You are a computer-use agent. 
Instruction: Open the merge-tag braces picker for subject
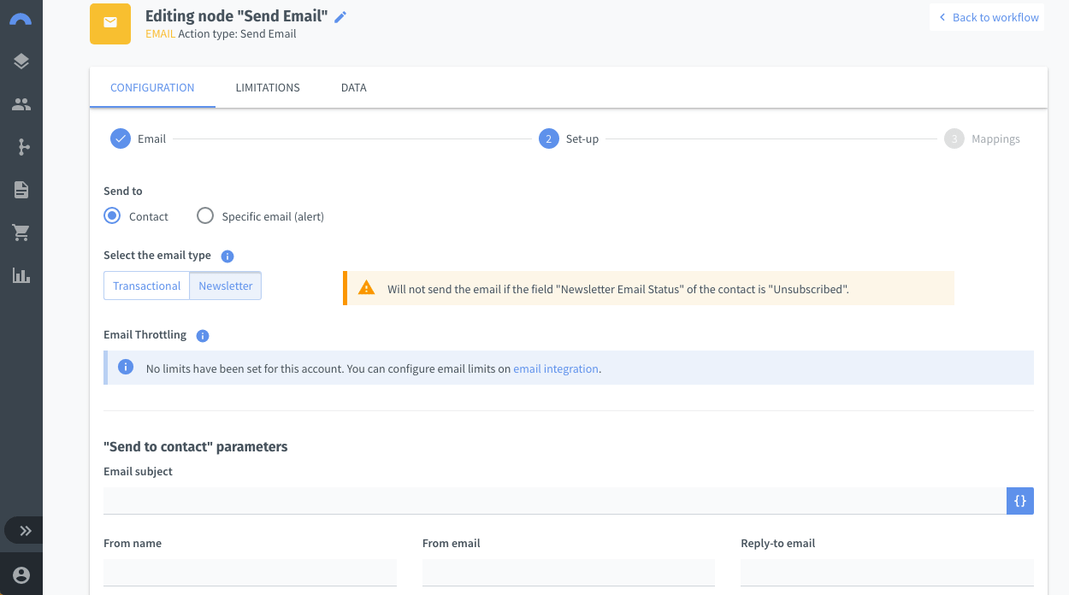[1020, 501]
